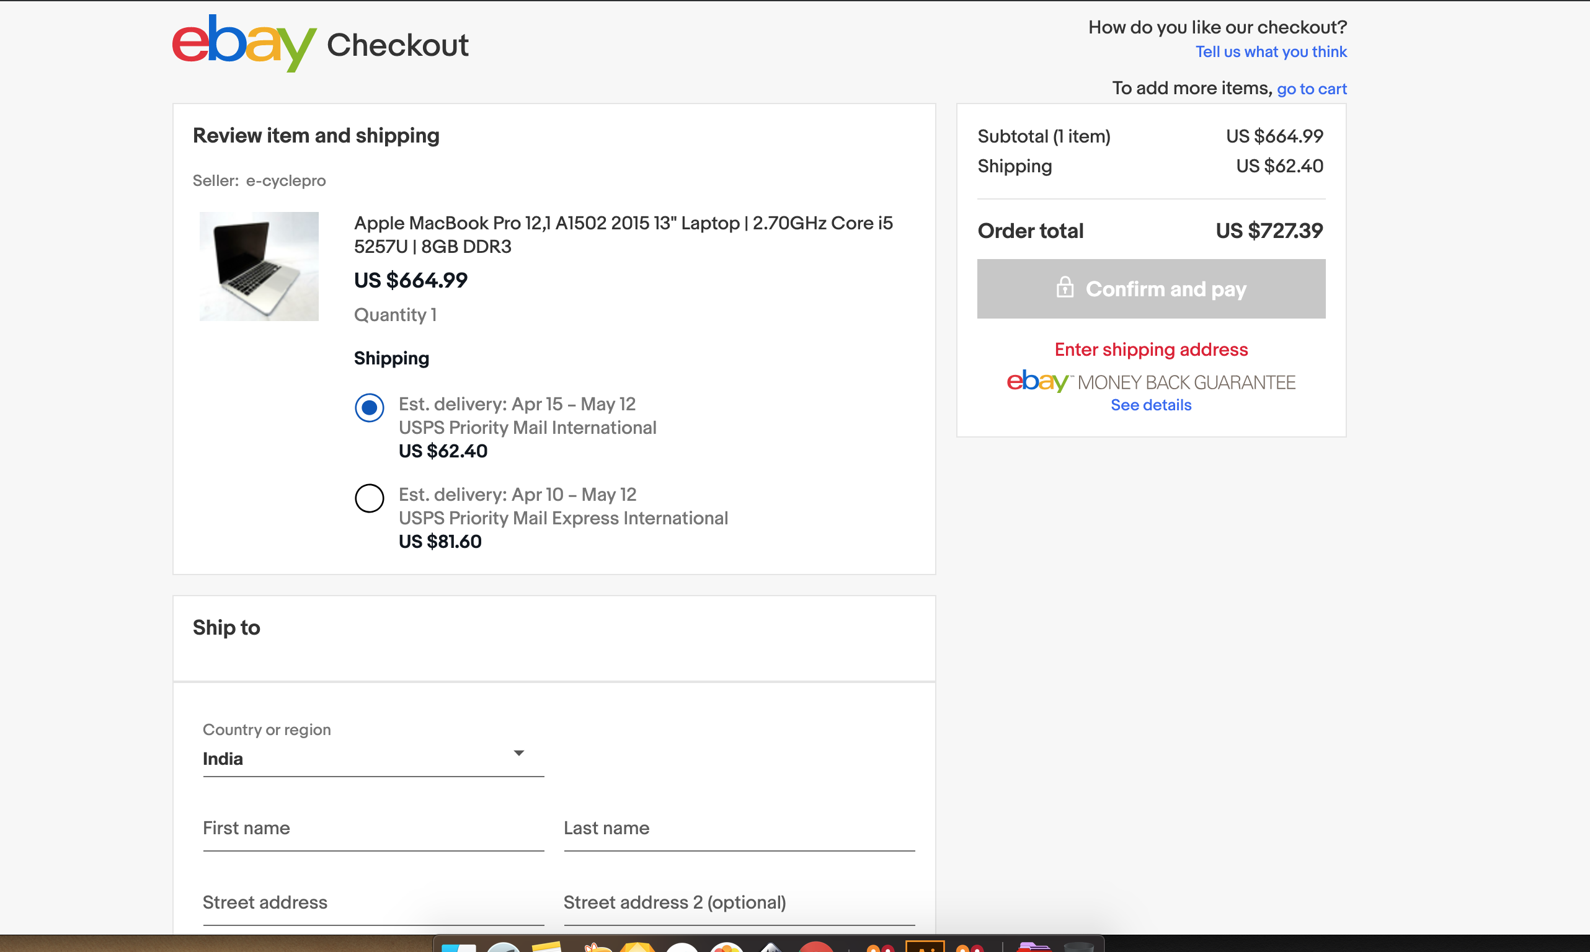Click the Street address 2 (optional) field
Viewport: 1590px width, 952px height.
[x=739, y=903]
